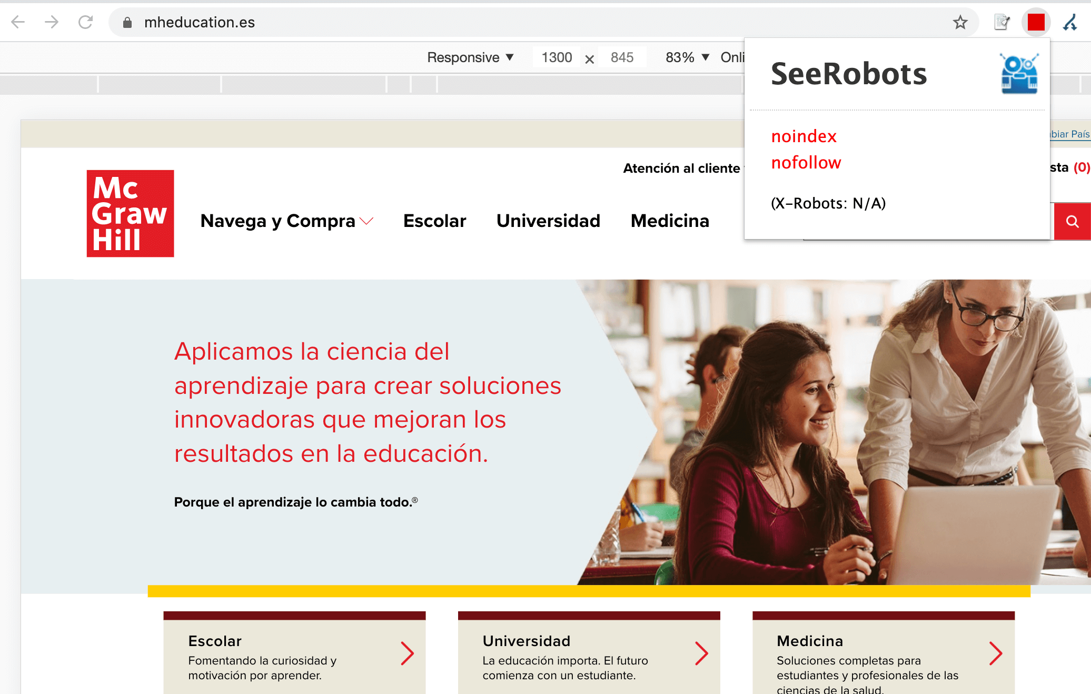Viewport: 1091px width, 694px height.
Task: Open the 83% zoom dropdown
Action: [687, 57]
